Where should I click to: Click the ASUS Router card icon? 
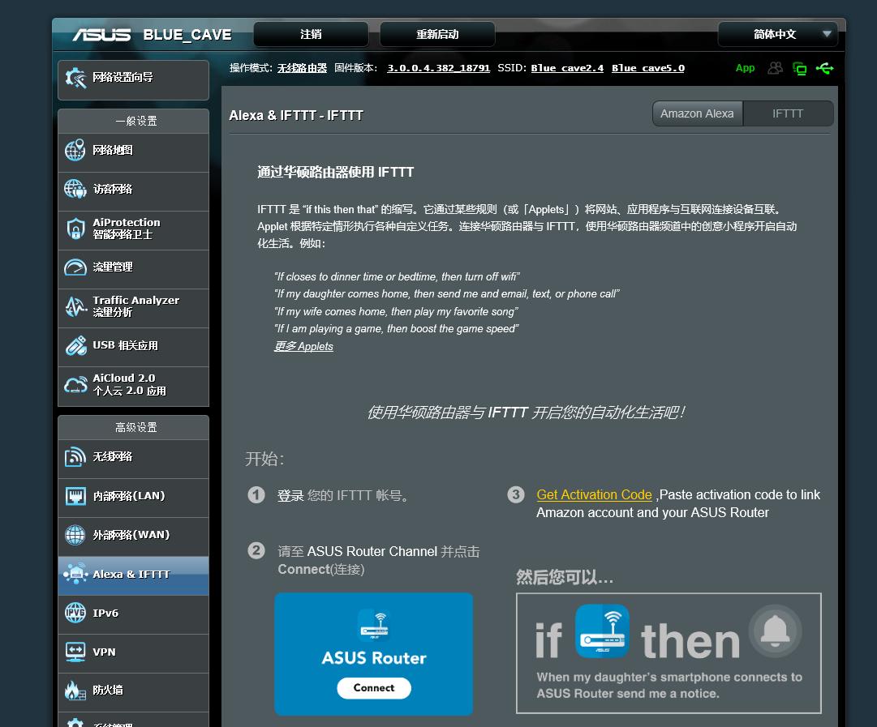pyautogui.click(x=374, y=626)
